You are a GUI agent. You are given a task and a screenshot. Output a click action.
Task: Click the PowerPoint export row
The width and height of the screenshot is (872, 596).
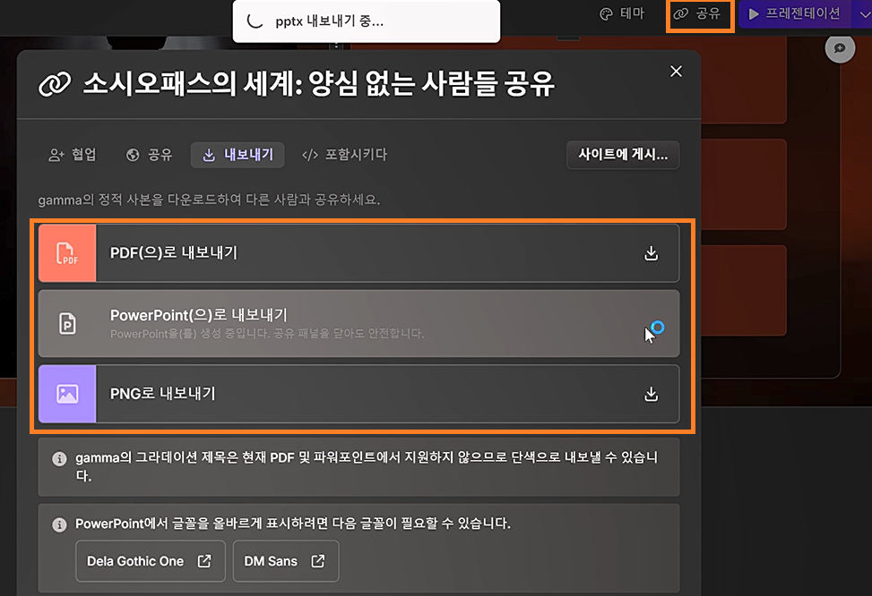coord(358,323)
